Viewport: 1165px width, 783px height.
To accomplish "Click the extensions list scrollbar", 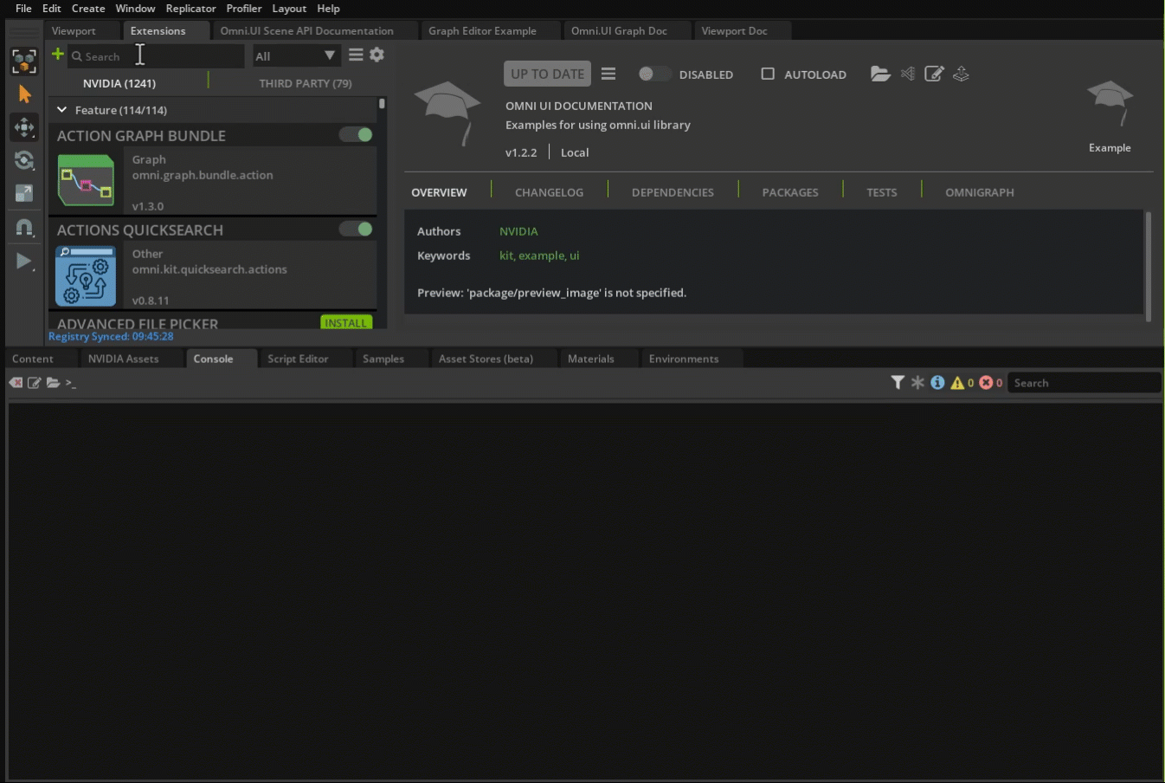I will (x=382, y=104).
